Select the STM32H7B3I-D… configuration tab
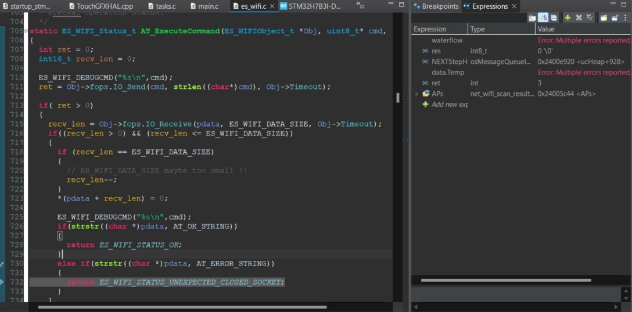The width and height of the screenshot is (632, 312). tap(310, 6)
